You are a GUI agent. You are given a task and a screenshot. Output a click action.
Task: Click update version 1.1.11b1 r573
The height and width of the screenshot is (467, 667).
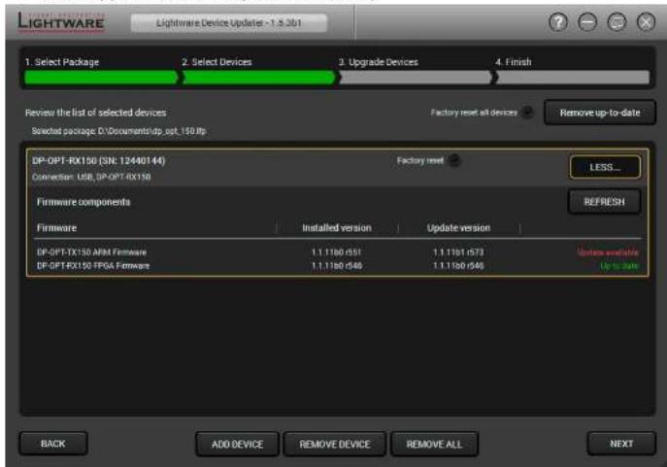coord(458,252)
